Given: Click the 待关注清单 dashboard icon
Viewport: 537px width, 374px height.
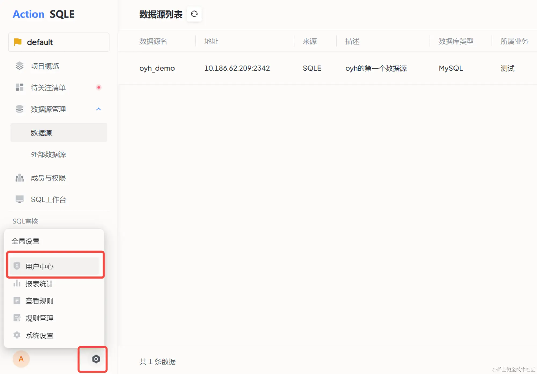Looking at the screenshot, I should click(20, 87).
